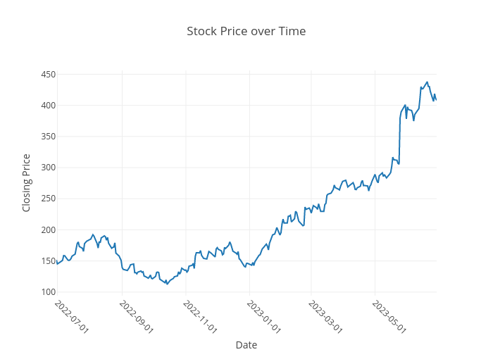Select the 400 y-axis tick label
Image resolution: width=493 pixels, height=352 pixels.
pos(47,106)
